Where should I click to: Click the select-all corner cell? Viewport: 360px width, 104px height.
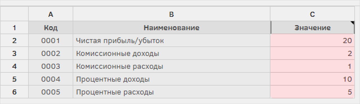pyautogui.click(x=14, y=15)
